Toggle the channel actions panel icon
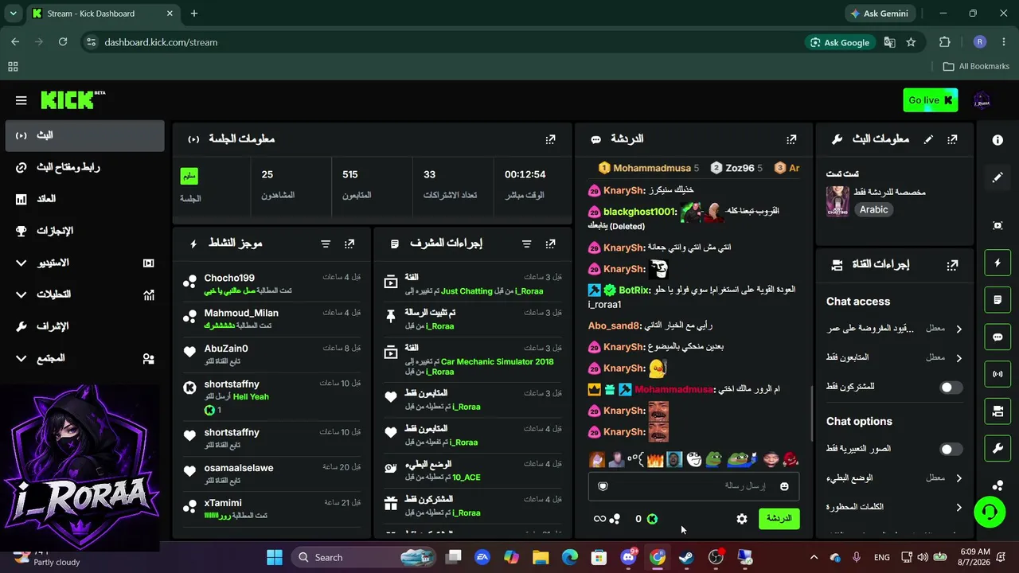The width and height of the screenshot is (1019, 573). click(998, 411)
